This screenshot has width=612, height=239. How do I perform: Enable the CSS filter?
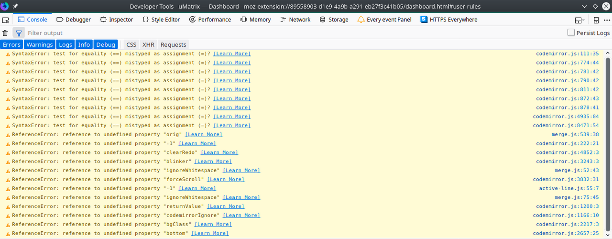tap(131, 44)
